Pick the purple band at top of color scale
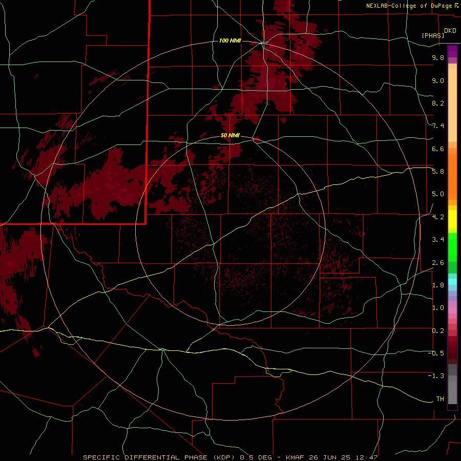 (x=452, y=51)
